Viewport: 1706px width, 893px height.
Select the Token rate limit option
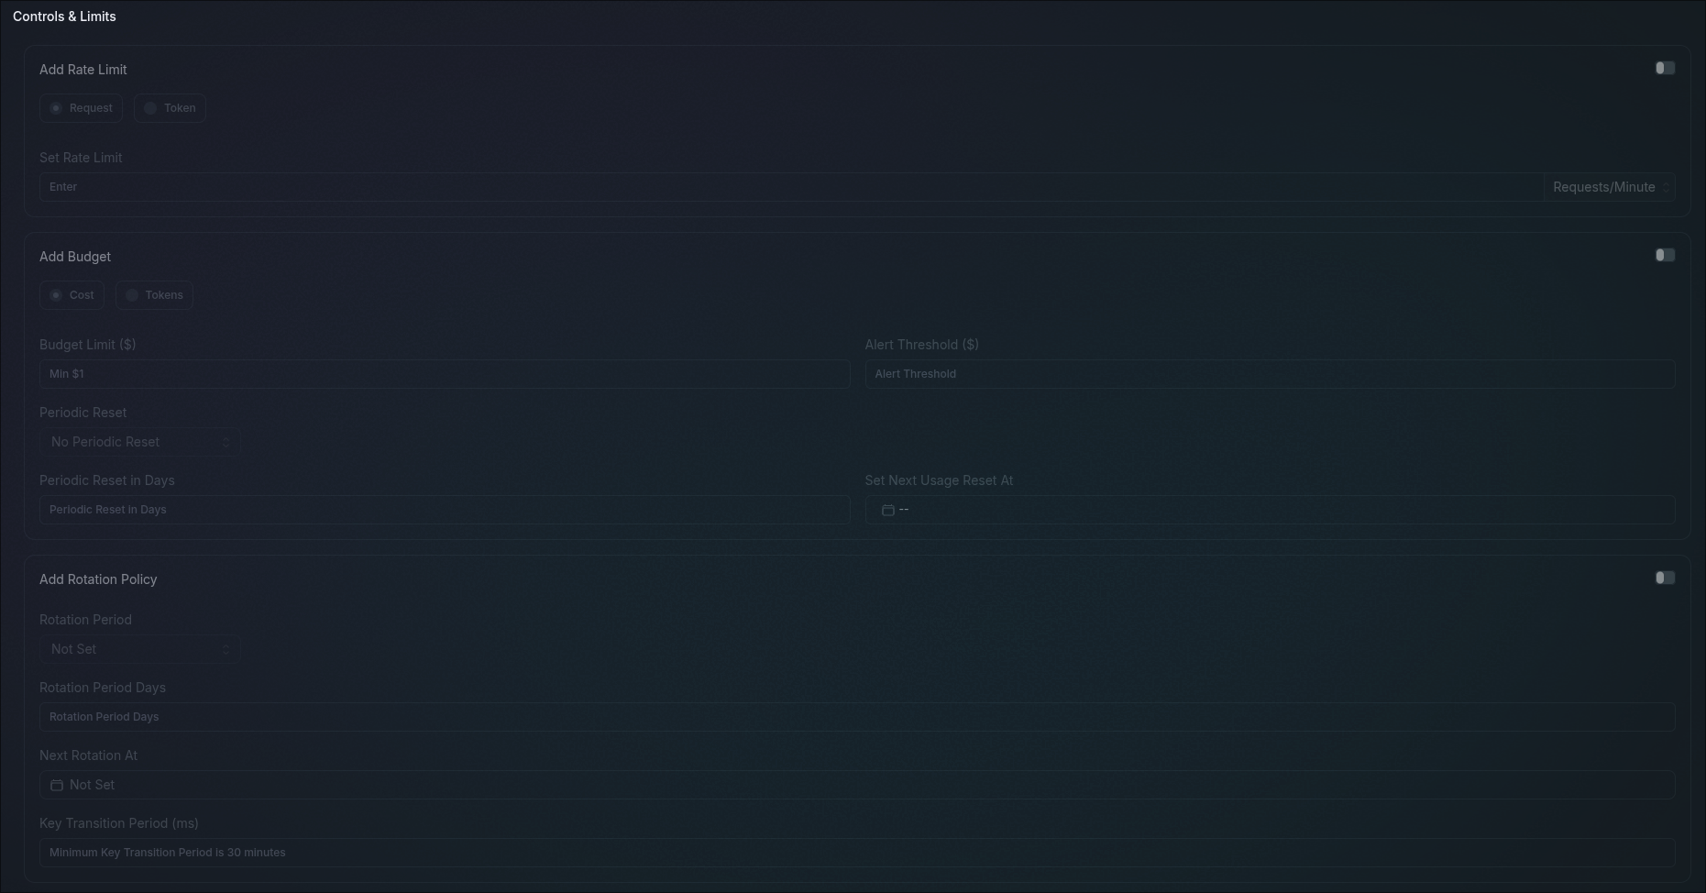[170, 108]
